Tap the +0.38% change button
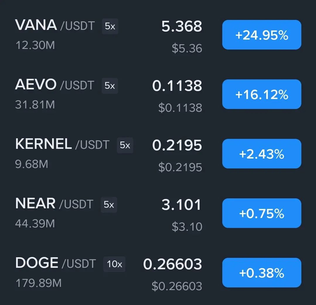Viewport: 316px width, 305px height. 262,272
